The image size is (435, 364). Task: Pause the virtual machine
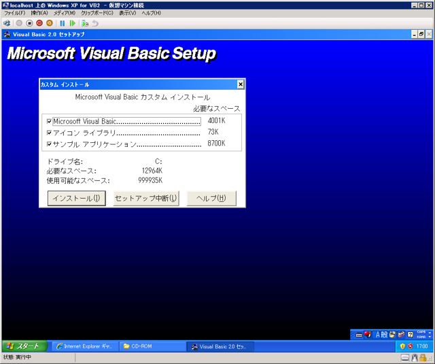pos(62,23)
